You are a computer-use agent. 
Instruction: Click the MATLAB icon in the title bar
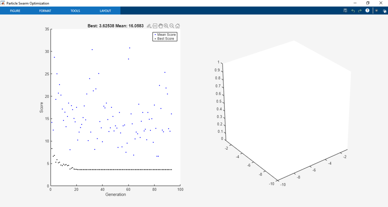[x=3, y=3]
